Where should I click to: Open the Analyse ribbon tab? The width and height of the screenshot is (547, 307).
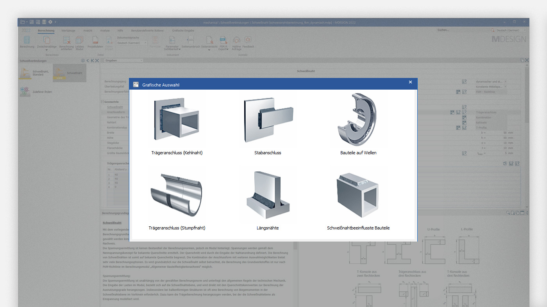tap(105, 30)
